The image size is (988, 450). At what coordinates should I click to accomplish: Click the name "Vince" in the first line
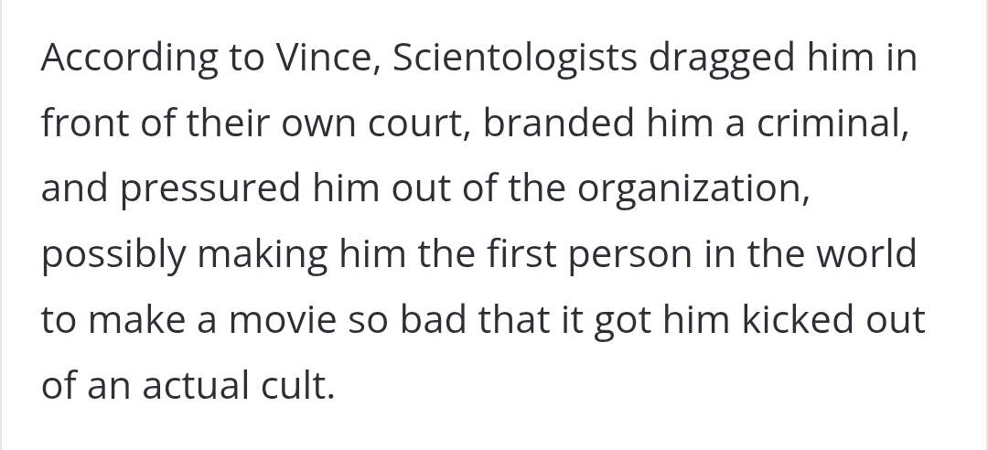pos(333,59)
